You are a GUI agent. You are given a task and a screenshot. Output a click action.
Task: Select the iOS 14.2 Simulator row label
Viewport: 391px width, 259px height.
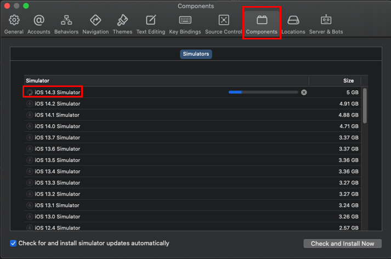[x=58, y=103]
